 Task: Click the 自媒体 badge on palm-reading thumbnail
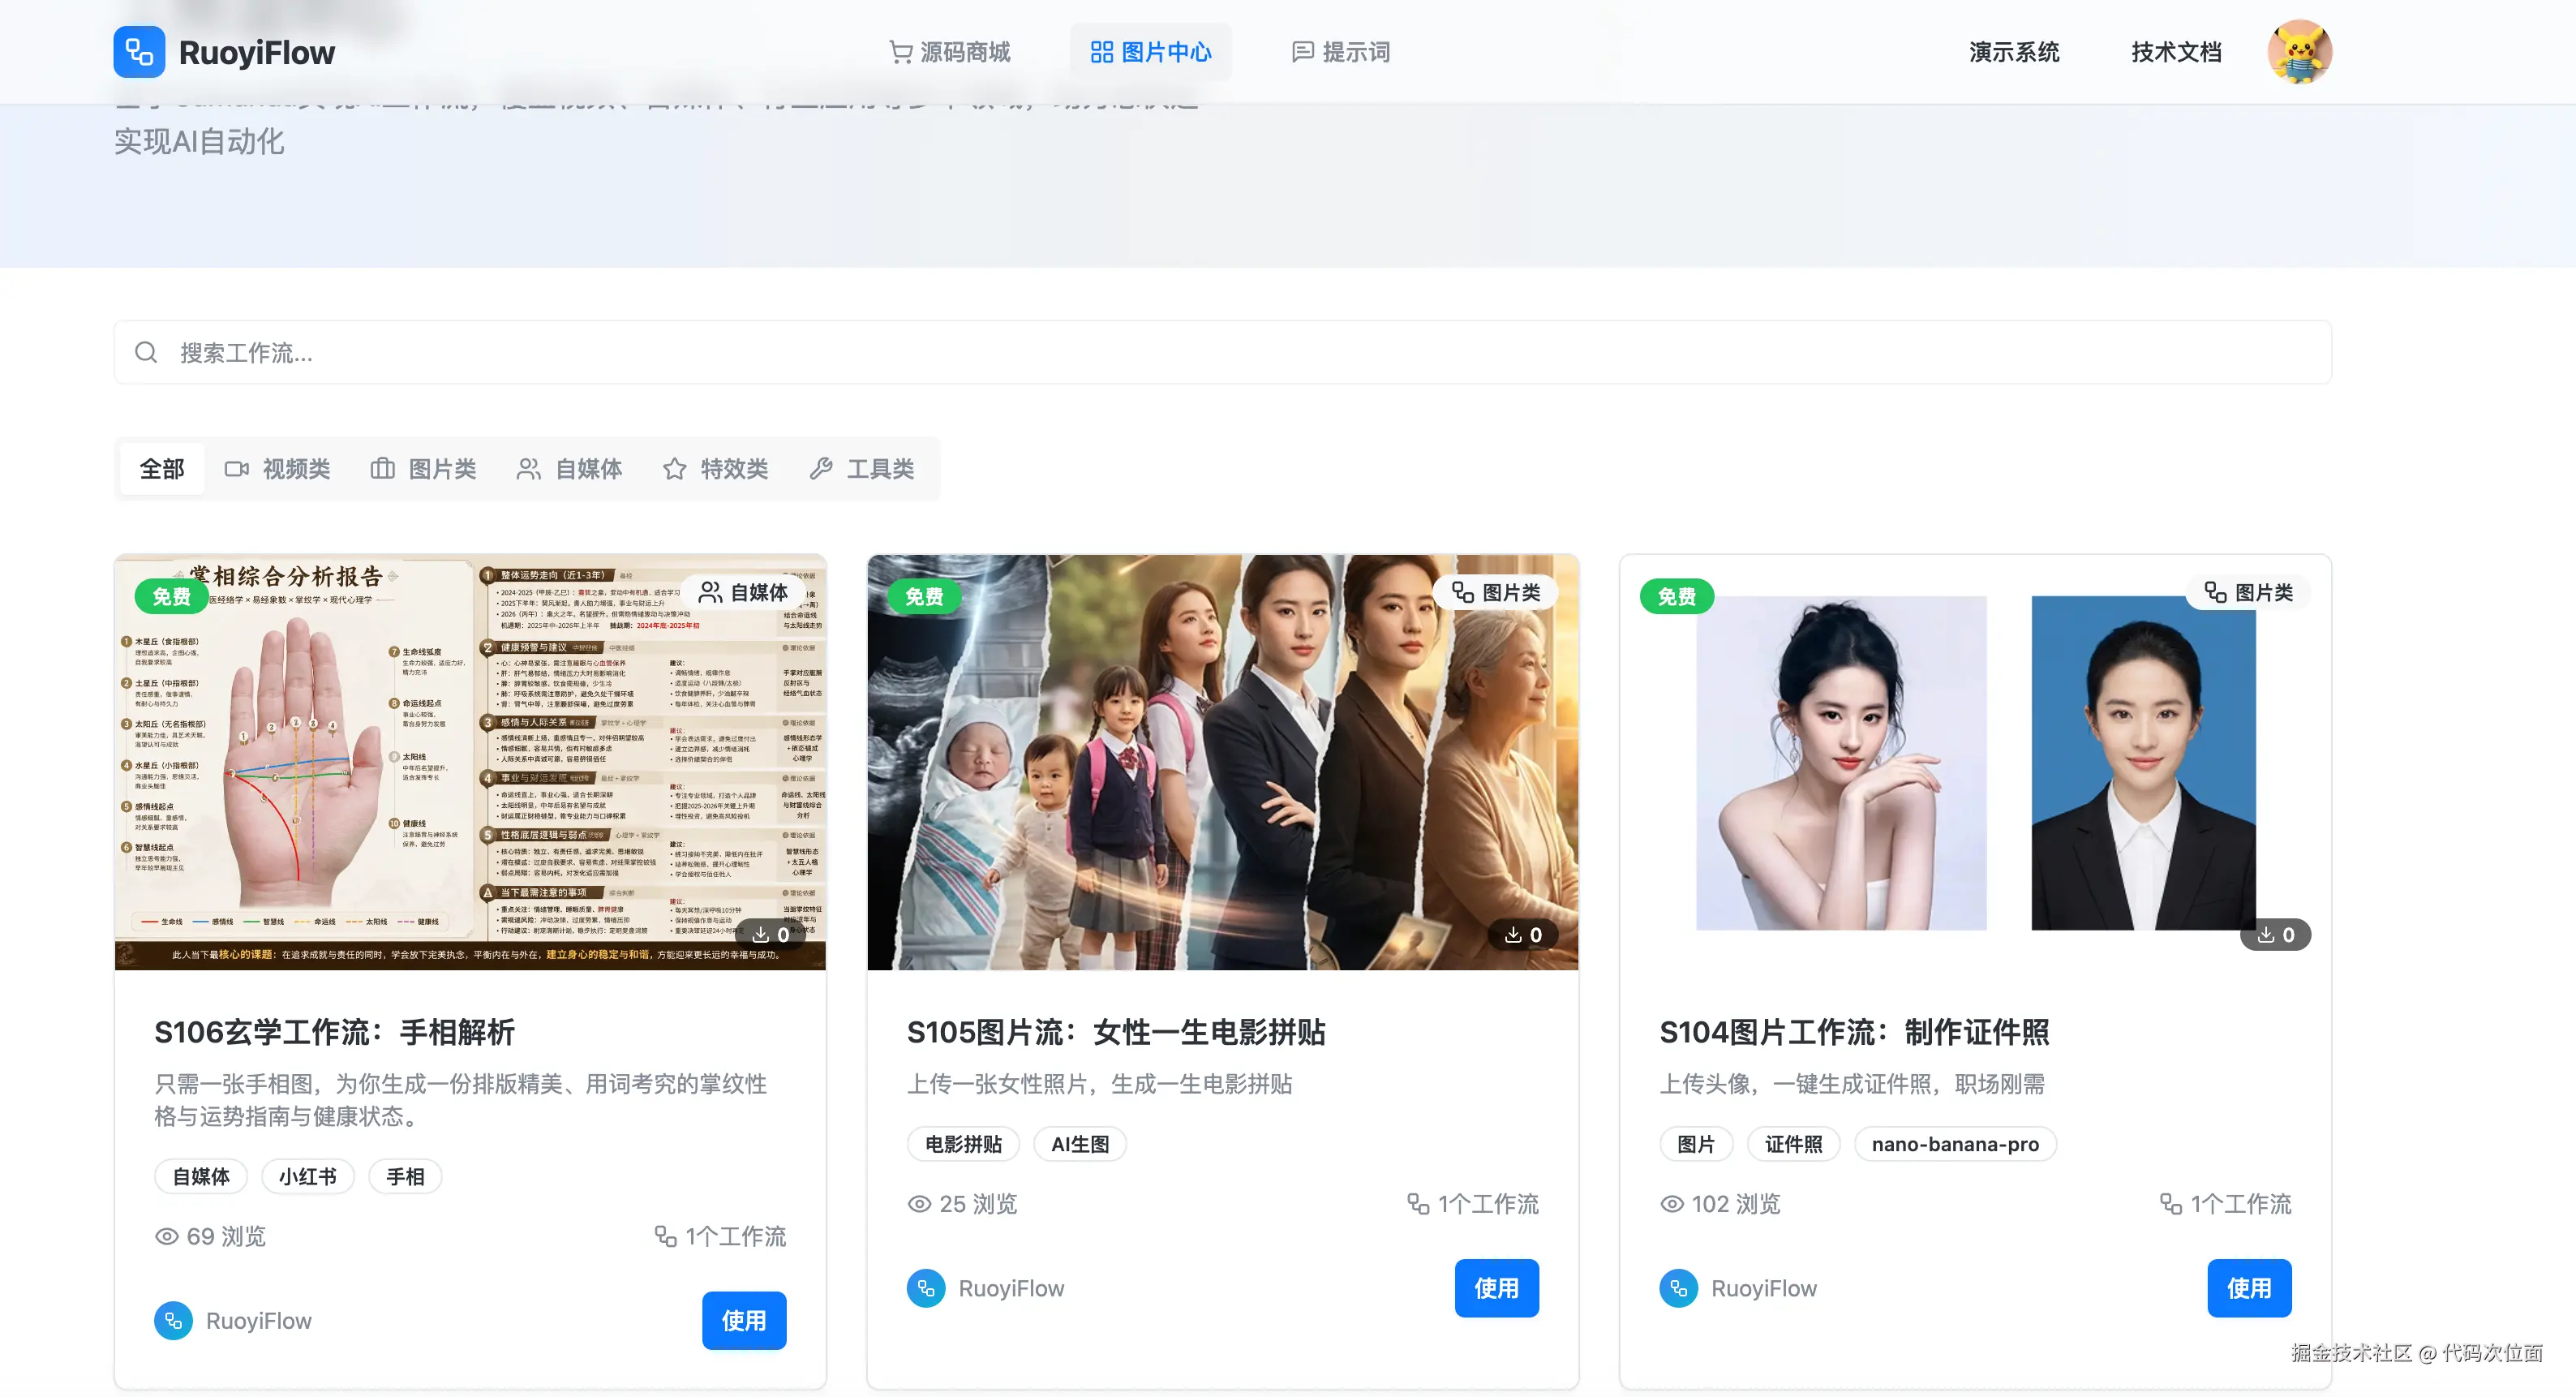tap(743, 592)
